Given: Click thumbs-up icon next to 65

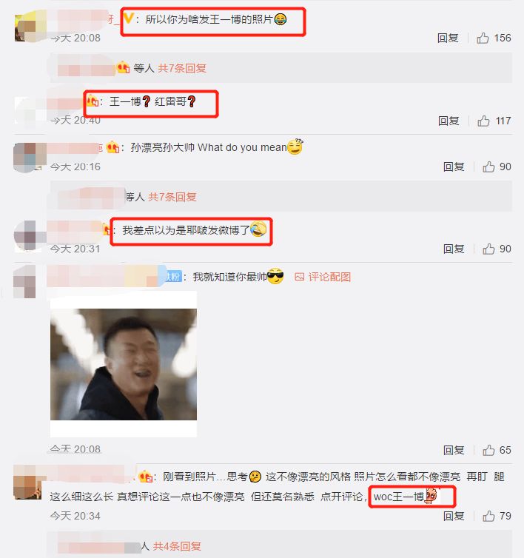Looking at the screenshot, I should 488,450.
